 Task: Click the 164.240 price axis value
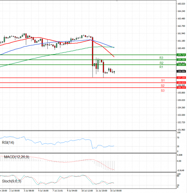pyautogui.click(x=181, y=11)
